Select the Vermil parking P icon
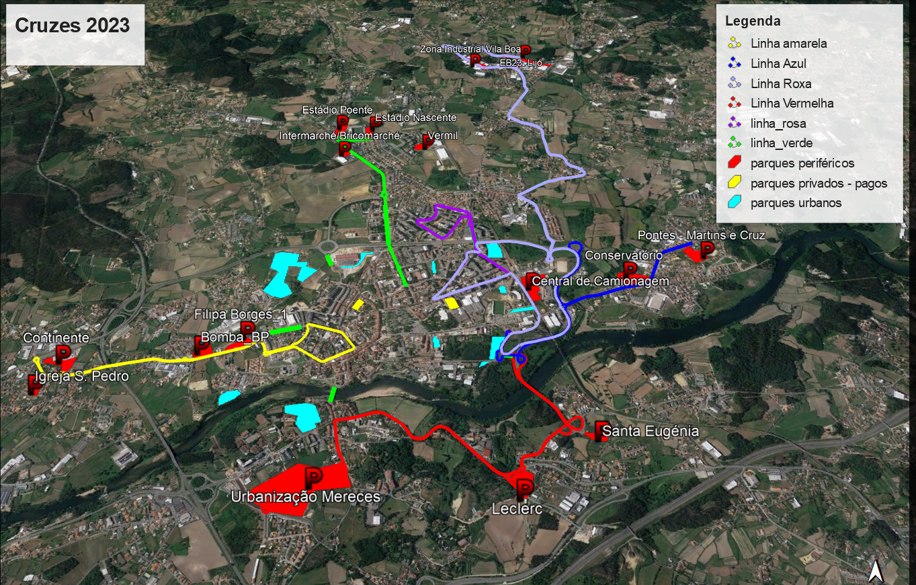916x585 pixels. tap(427, 141)
